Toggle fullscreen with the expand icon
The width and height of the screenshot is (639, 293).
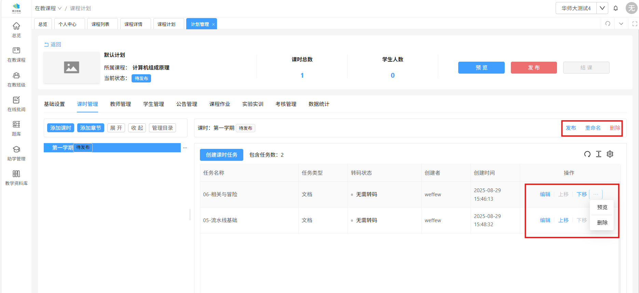pos(635,24)
